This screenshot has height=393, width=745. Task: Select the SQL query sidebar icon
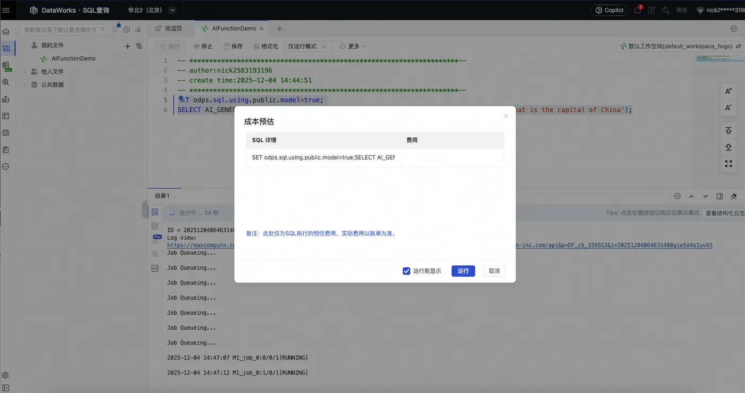(6, 48)
